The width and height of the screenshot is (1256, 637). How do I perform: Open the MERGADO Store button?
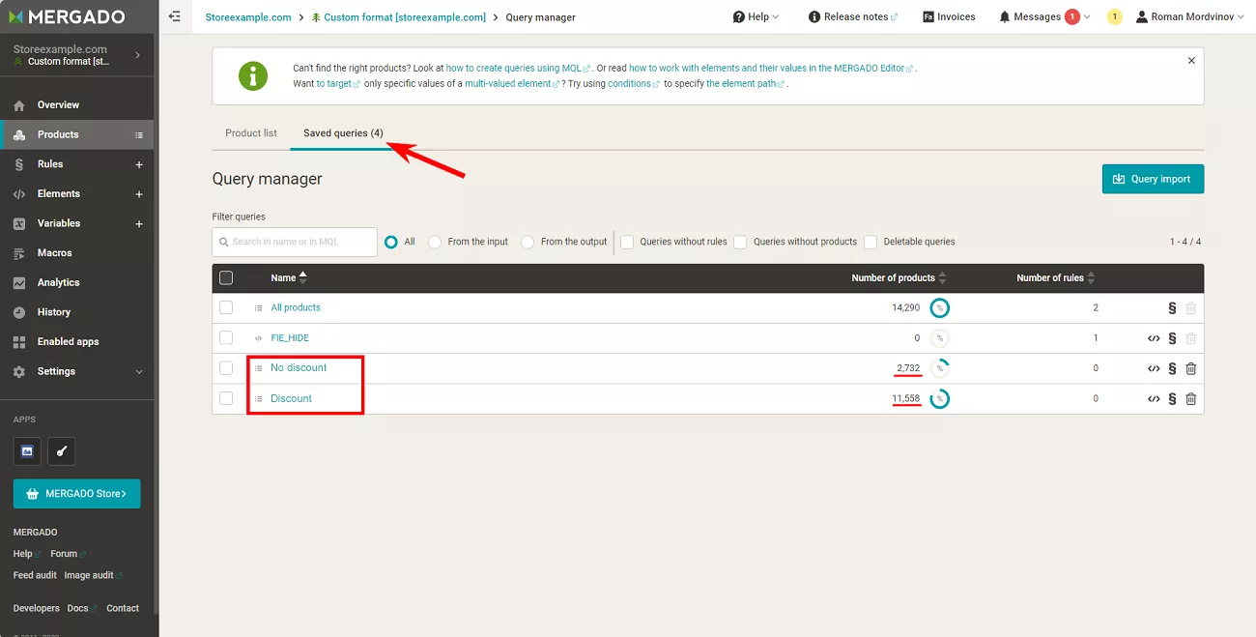[x=76, y=494]
